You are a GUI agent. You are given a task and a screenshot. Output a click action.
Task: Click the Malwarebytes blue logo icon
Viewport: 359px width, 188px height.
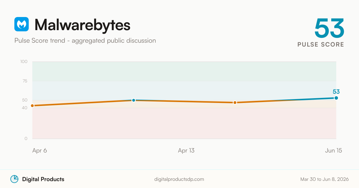[22, 24]
